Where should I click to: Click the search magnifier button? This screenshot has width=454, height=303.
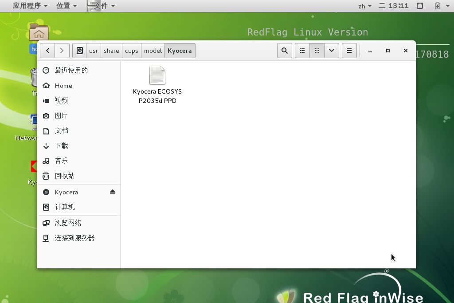point(285,51)
